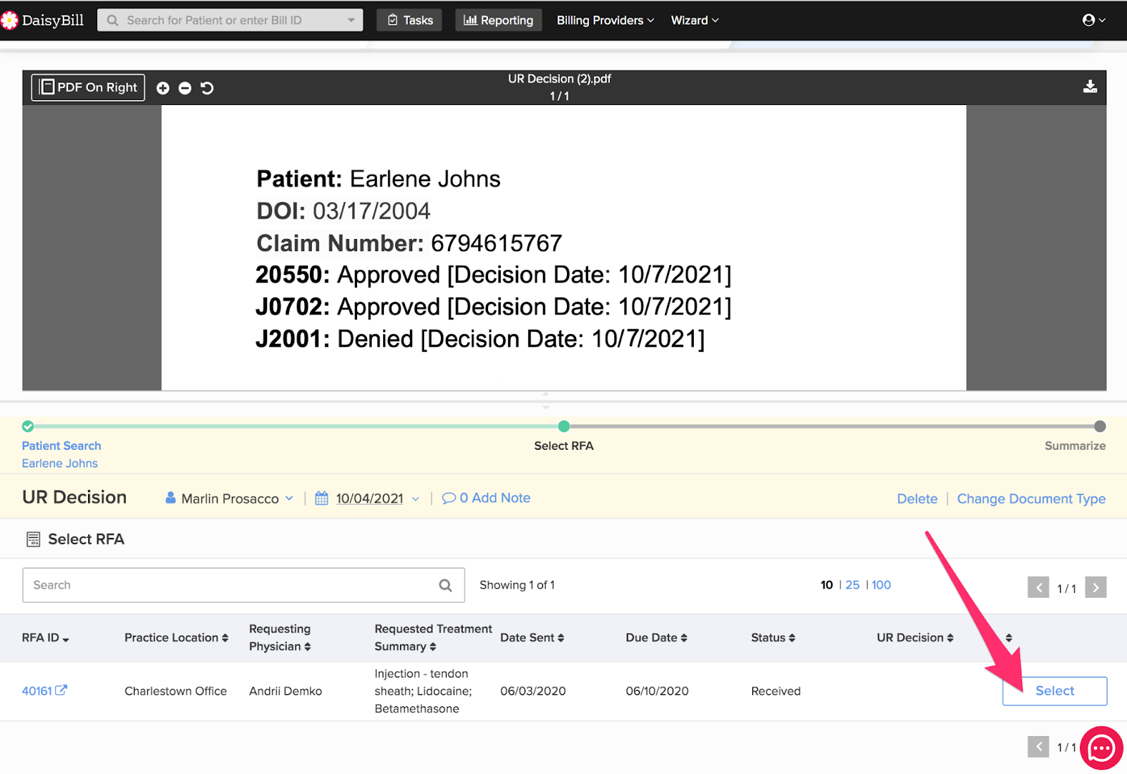Open the Reporting page
Image resolution: width=1127 pixels, height=774 pixels.
point(499,20)
